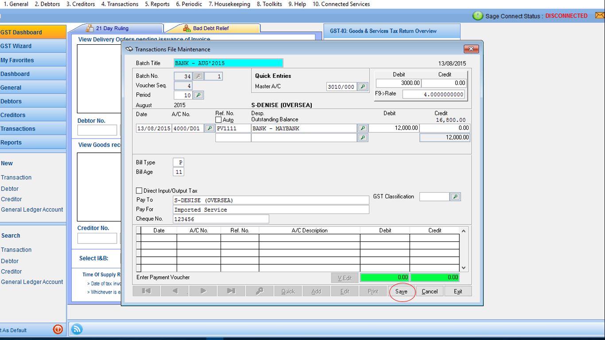
Task: Click the Pay To field
Action: coord(271,200)
